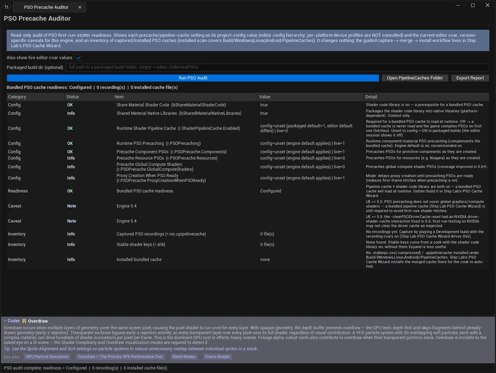Select the Share Material Shader Code row
The image size is (496, 373).
(x=248, y=105)
